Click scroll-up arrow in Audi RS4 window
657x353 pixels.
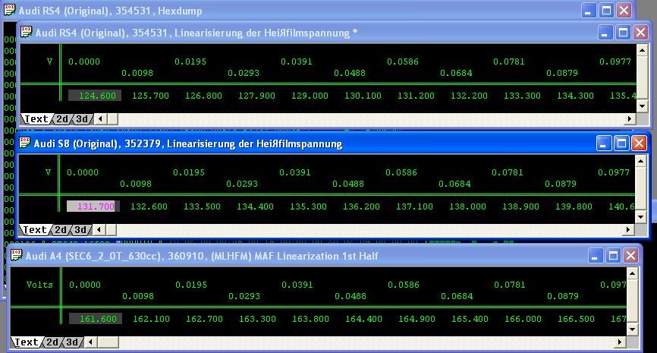[x=643, y=50]
